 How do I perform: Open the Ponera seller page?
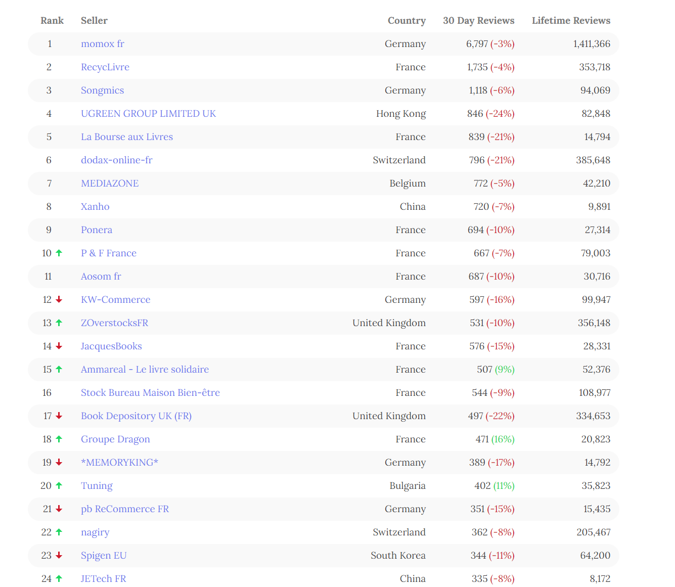coord(97,230)
